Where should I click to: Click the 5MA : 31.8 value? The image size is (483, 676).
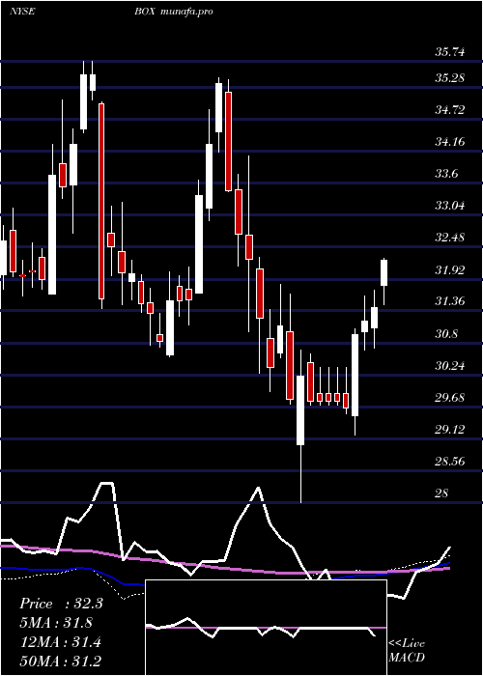pos(56,623)
